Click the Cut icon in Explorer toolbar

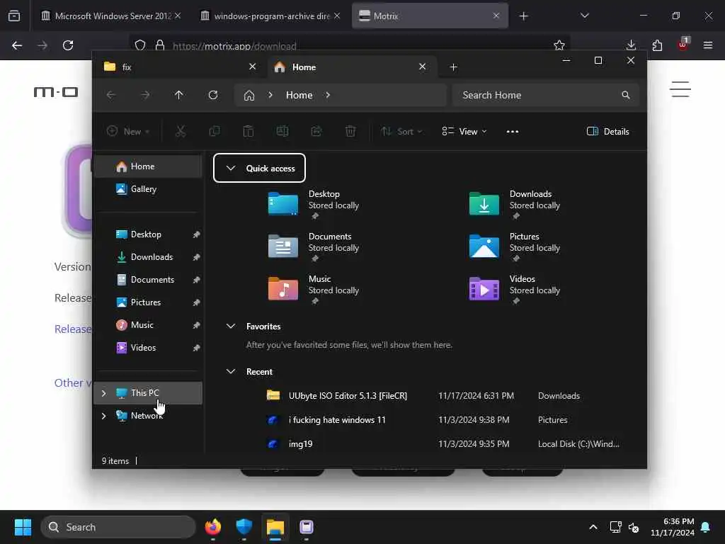point(181,132)
